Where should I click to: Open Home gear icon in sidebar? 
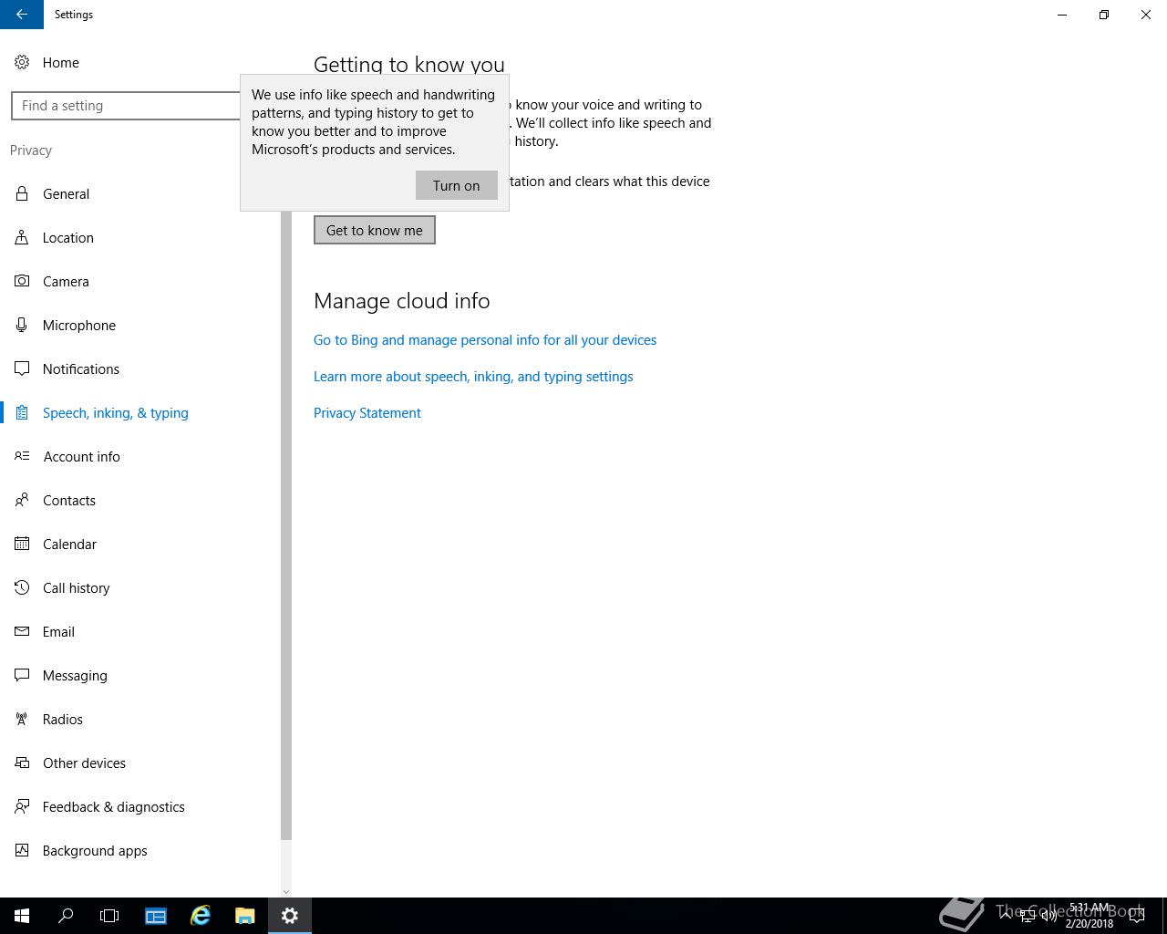tap(22, 62)
